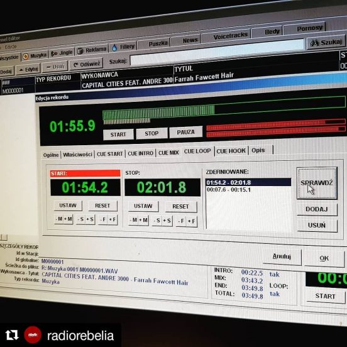Open the Jingle category tab
This screenshot has width=347, height=347.
coord(62,53)
